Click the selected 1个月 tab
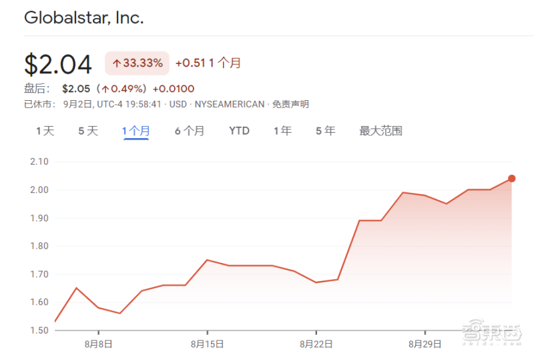 click(x=136, y=131)
